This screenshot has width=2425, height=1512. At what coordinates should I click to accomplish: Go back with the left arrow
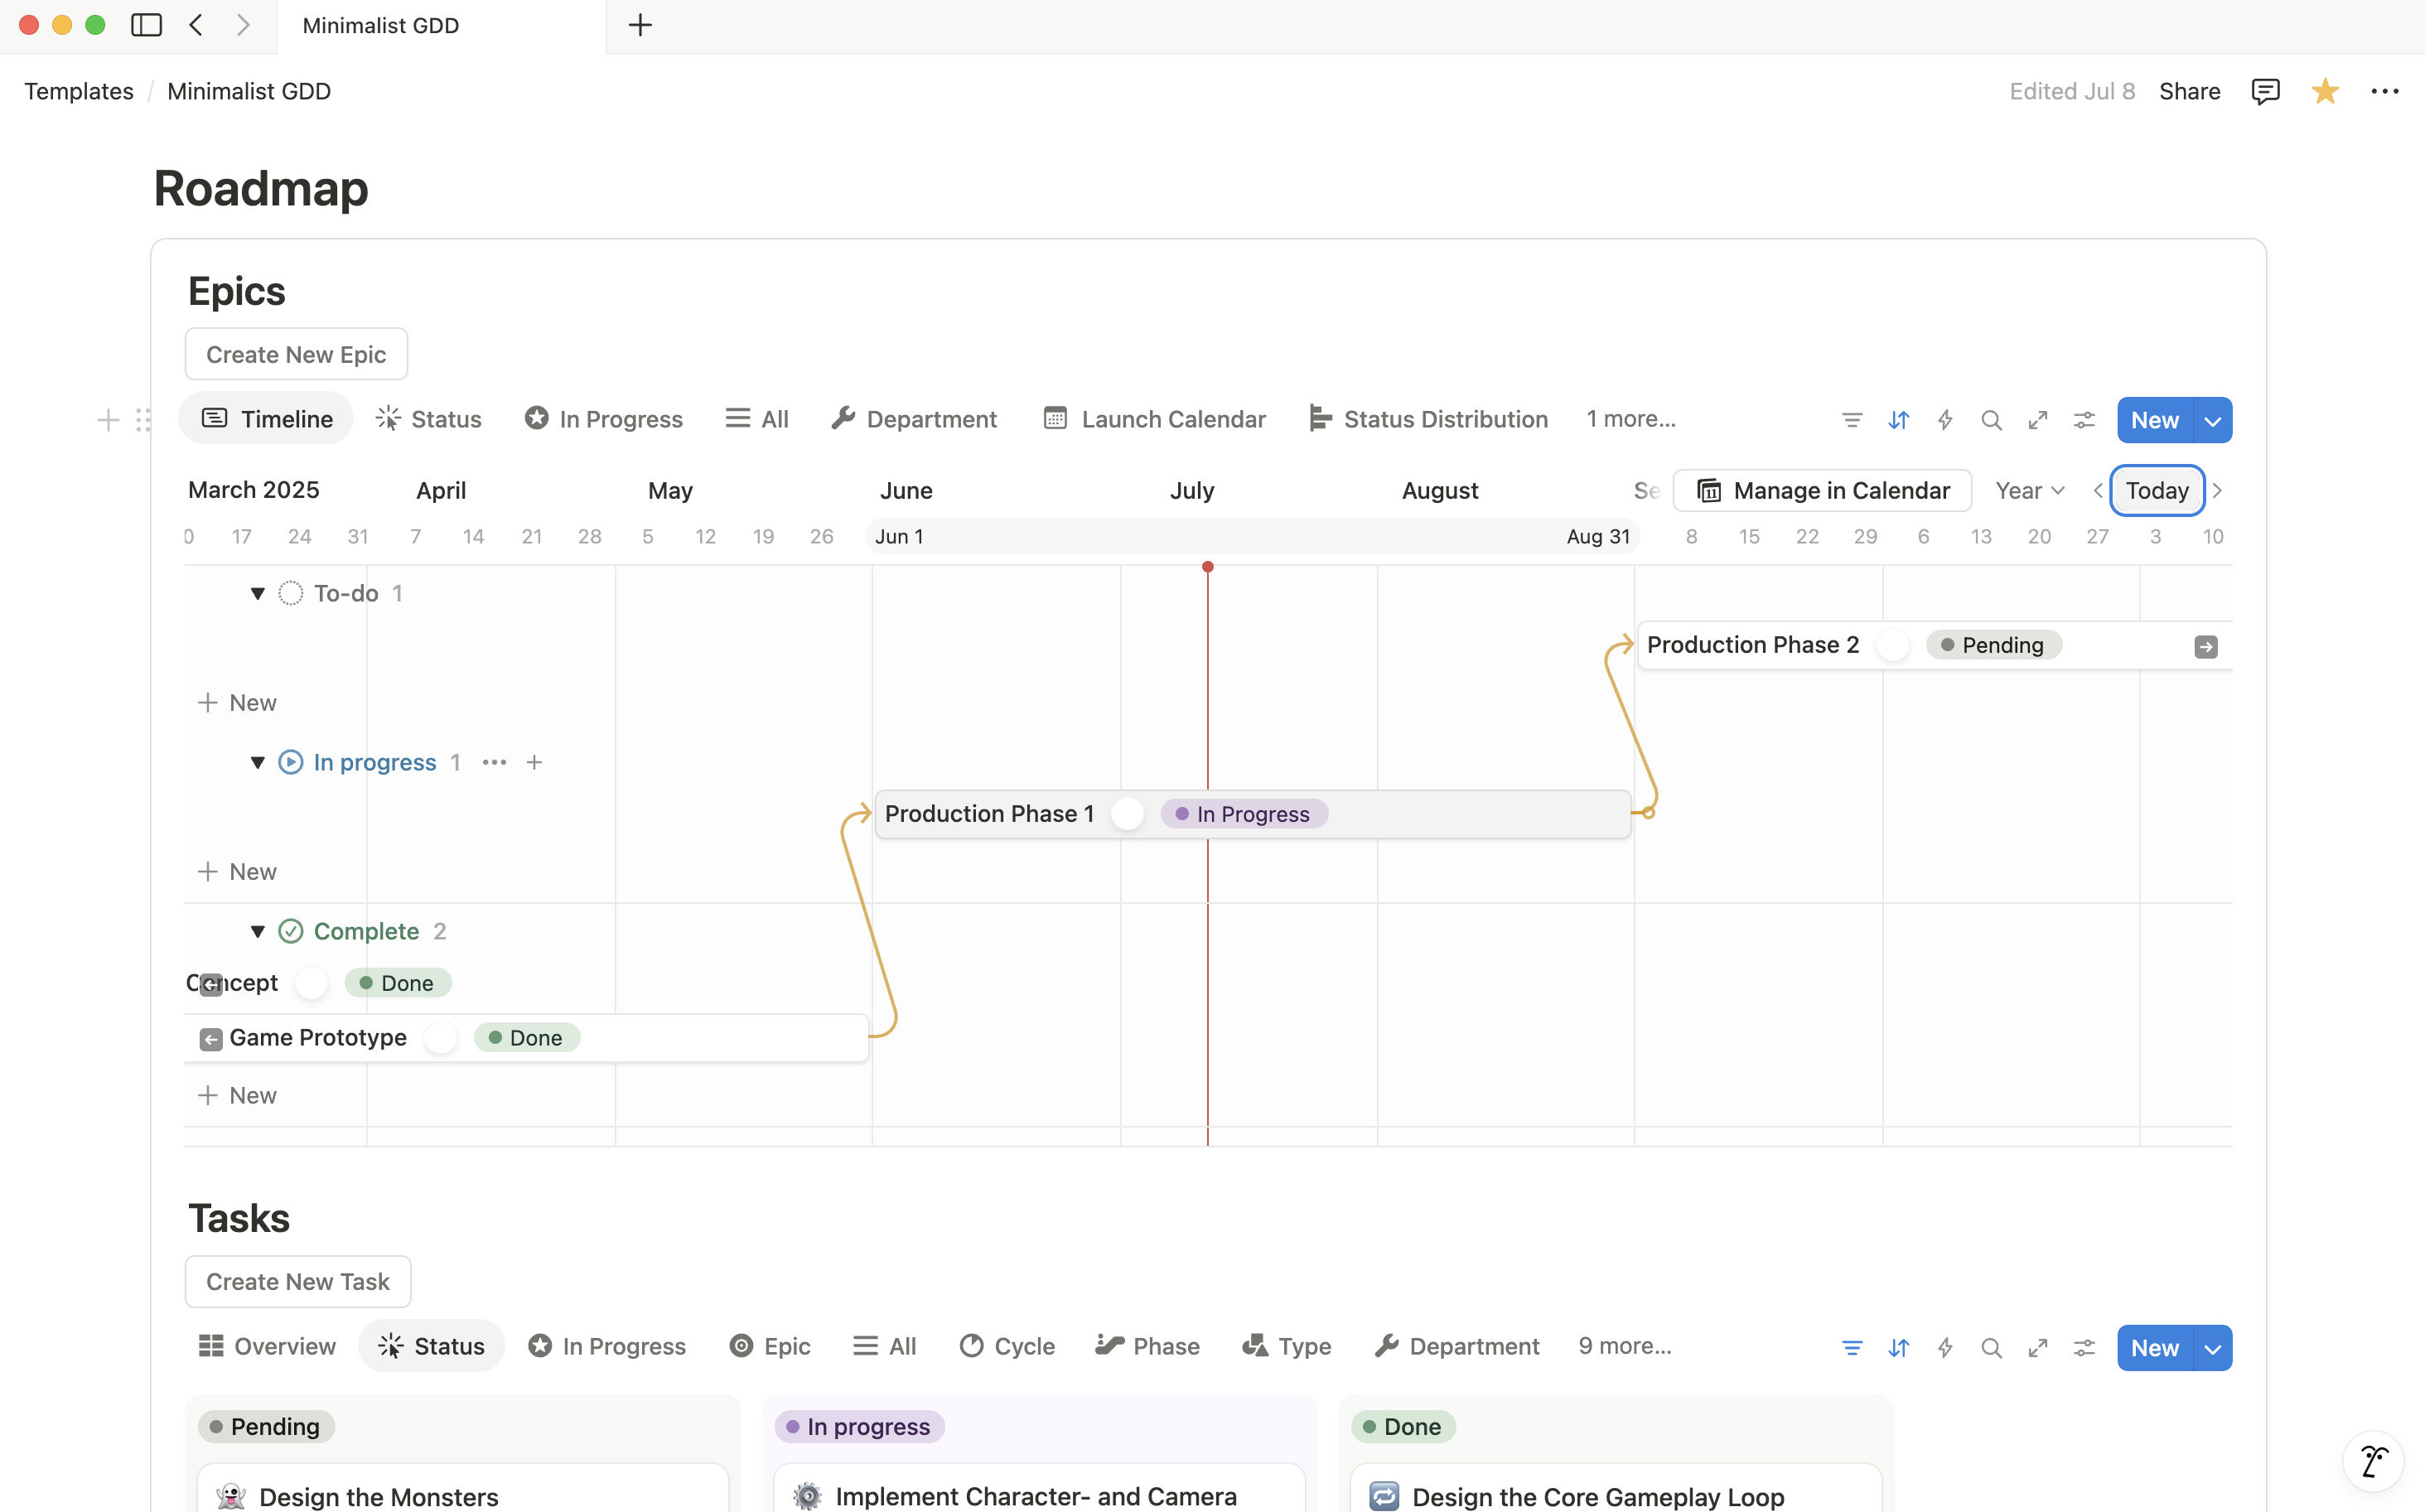click(197, 25)
